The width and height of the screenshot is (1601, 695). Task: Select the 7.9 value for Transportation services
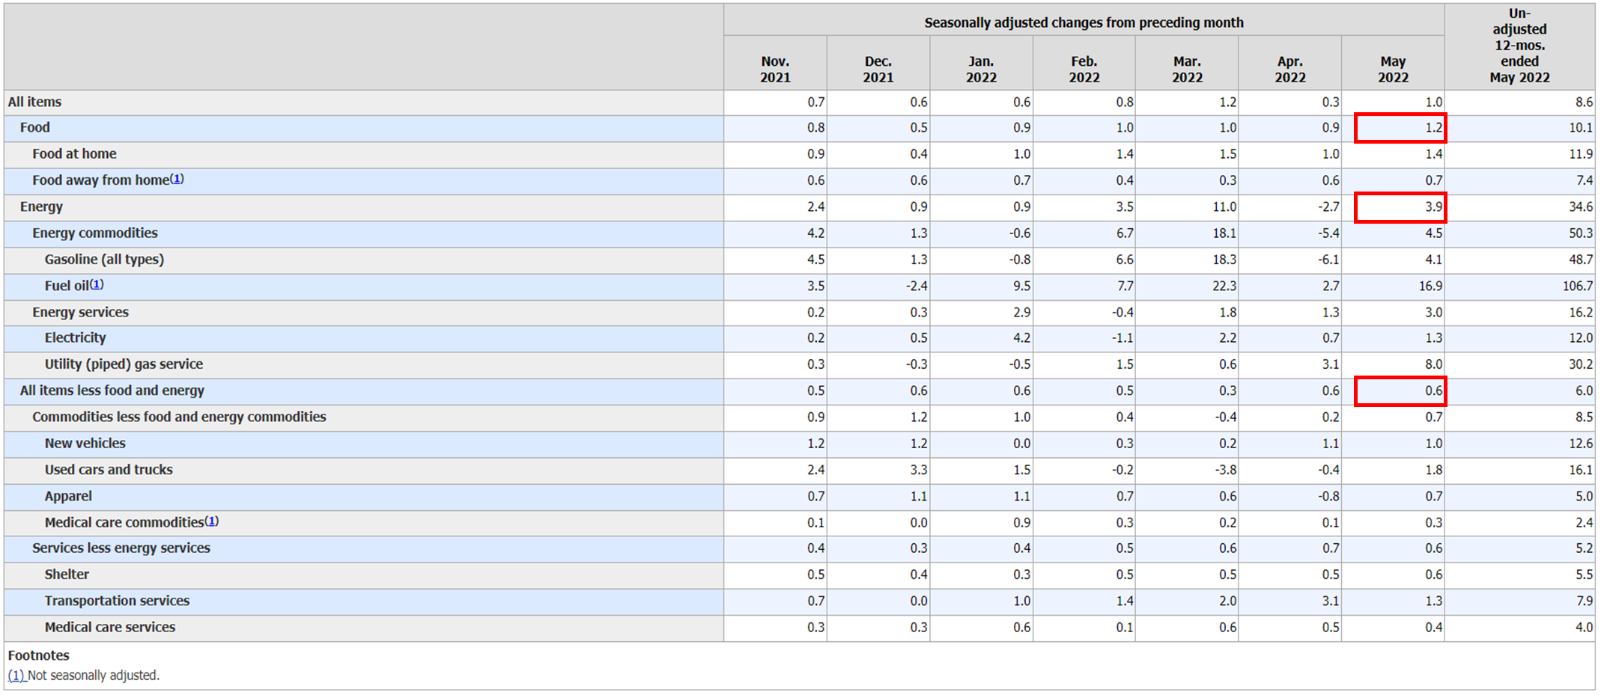click(1584, 601)
